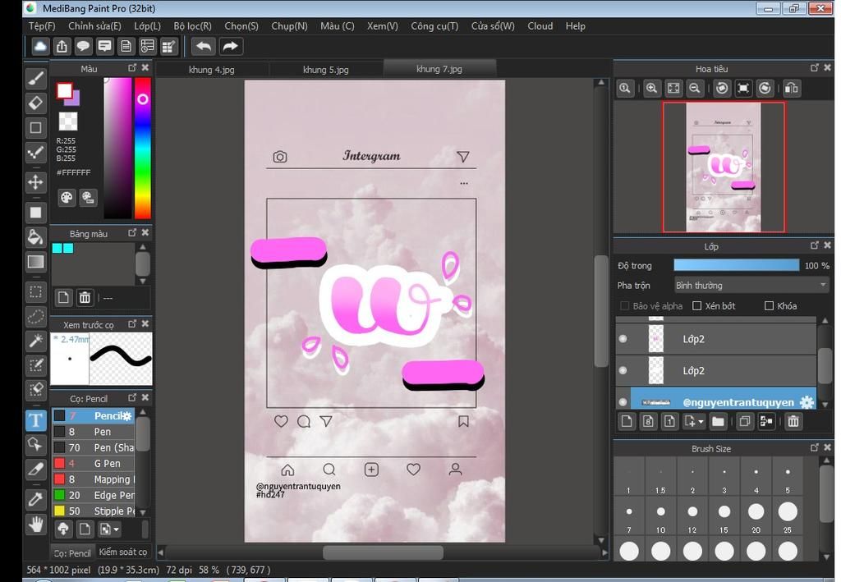Click the canvas horizontal scrollbar
This screenshot has height=582, width=841.
tap(383, 552)
